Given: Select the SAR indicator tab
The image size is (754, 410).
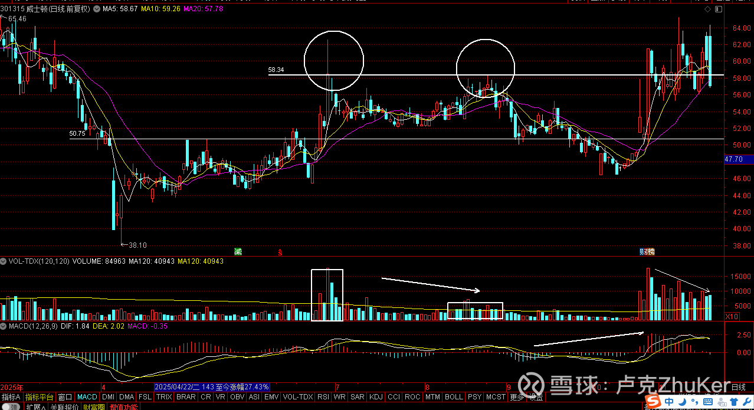Looking at the screenshot, I should (357, 397).
